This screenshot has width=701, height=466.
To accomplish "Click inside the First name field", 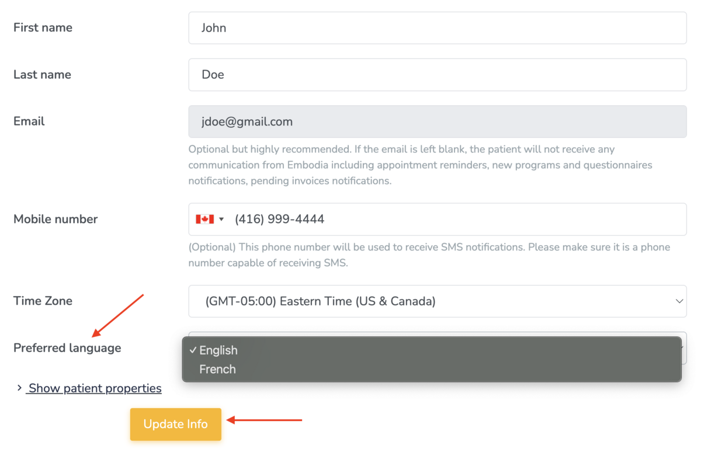I will click(x=437, y=27).
